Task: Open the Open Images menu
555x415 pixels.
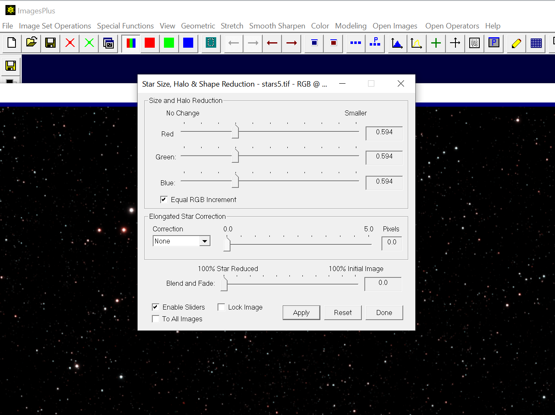Action: point(395,26)
